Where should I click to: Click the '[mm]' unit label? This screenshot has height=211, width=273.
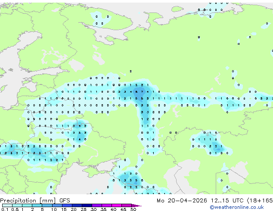48,201
